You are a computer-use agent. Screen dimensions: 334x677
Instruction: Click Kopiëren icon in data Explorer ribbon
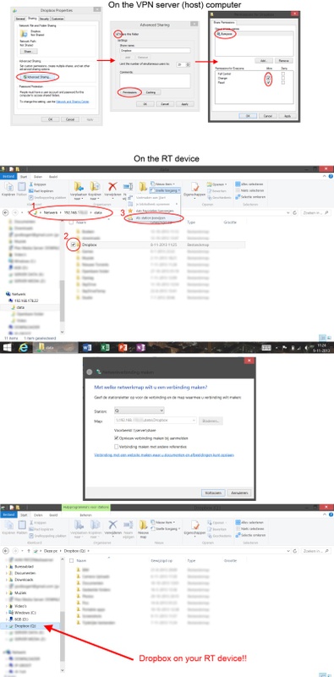8,190
